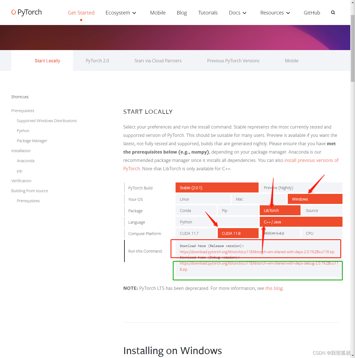Screen dimensions: 355x358
Task: Click the 'PyTorch Build' row label
Action: [140, 188]
